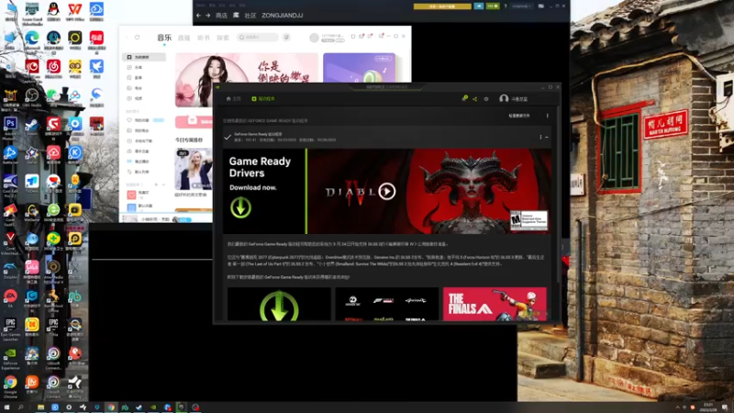The image size is (734, 413).
Task: Open the Battle.net desktop icon
Action: click(x=10, y=154)
